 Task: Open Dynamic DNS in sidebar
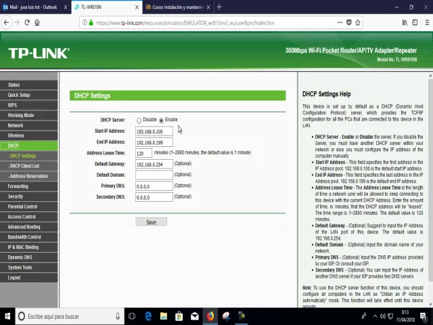(29, 257)
